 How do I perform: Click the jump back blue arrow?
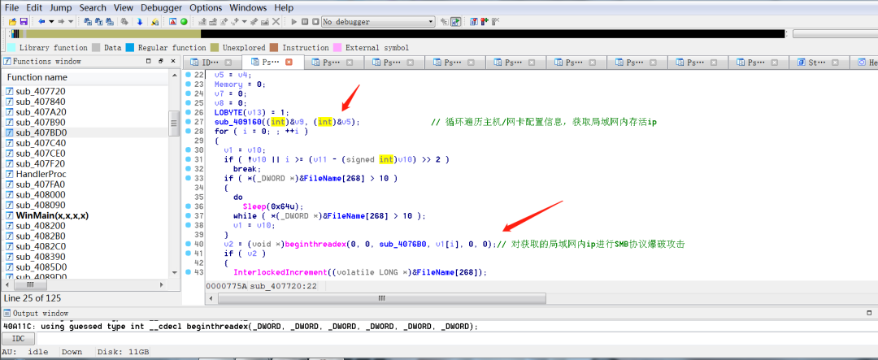(41, 21)
